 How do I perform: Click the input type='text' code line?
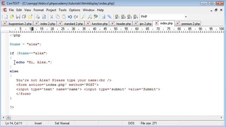[88, 89]
